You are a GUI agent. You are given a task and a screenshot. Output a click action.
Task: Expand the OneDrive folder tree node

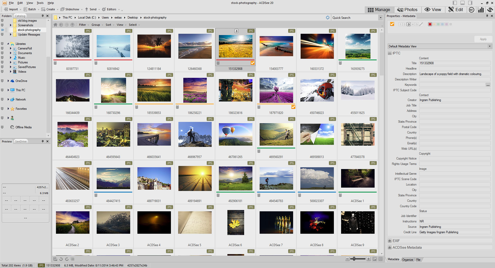point(8,81)
